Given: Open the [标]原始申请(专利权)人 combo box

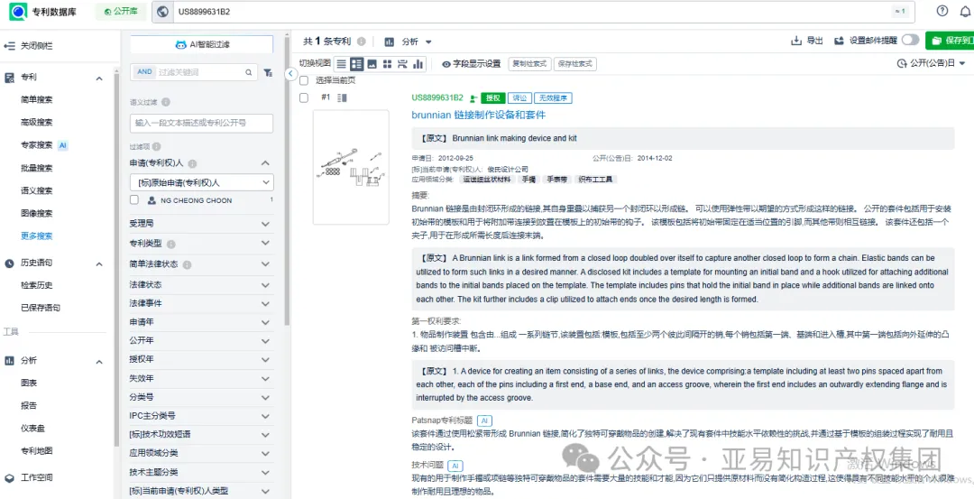Looking at the screenshot, I should (202, 182).
